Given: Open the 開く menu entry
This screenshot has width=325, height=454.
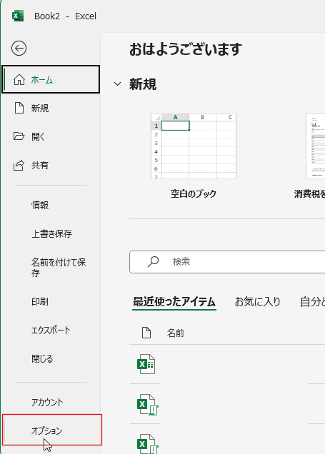Looking at the screenshot, I should point(51,136).
